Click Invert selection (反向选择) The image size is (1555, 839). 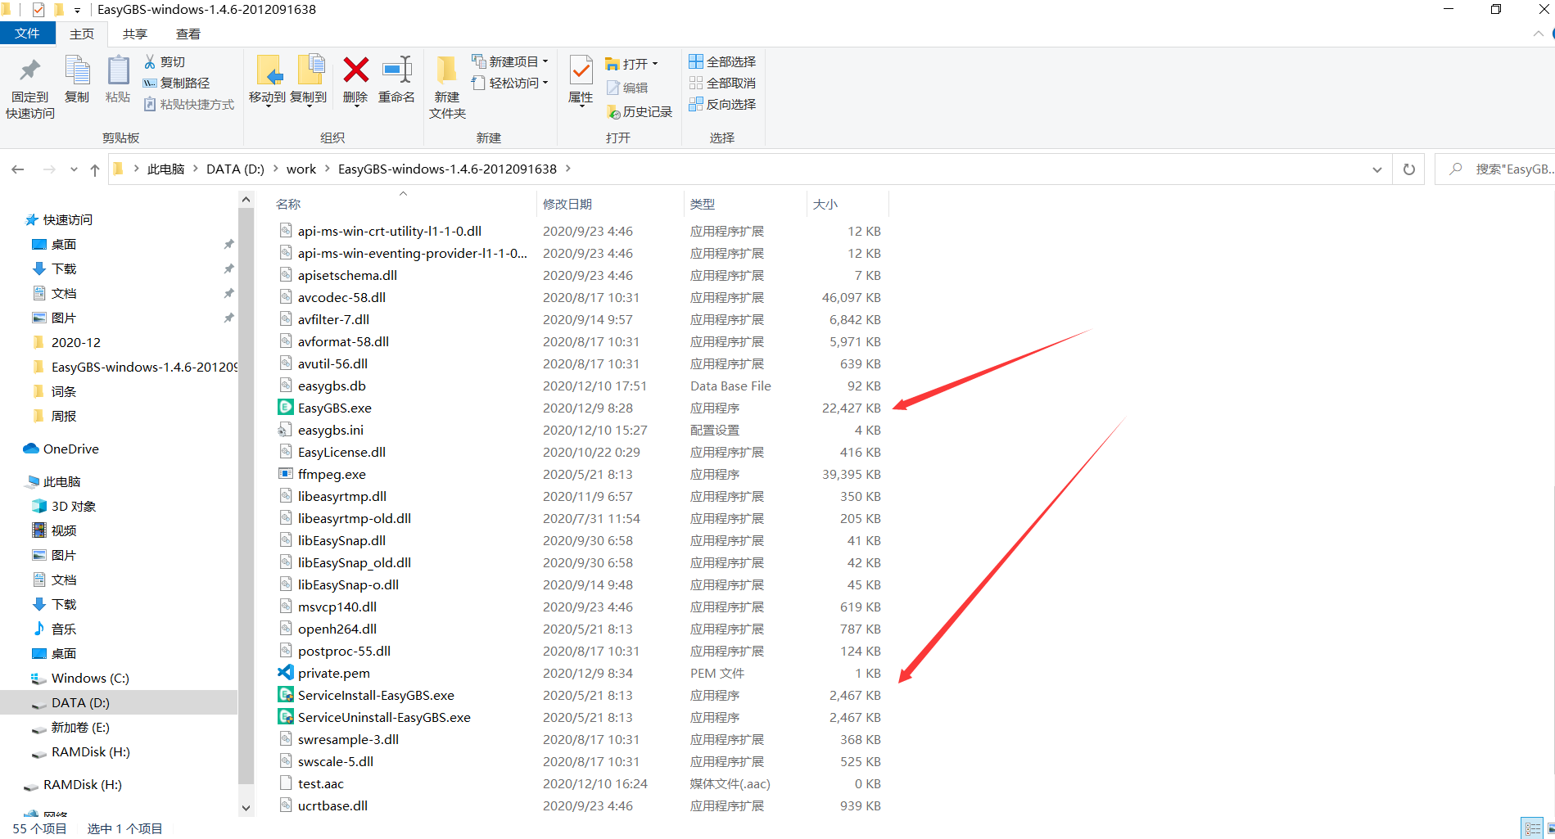pos(722,104)
